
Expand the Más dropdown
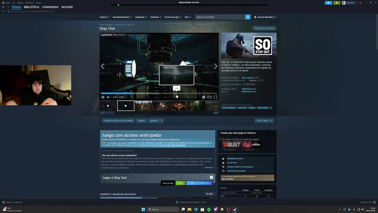click(188, 17)
